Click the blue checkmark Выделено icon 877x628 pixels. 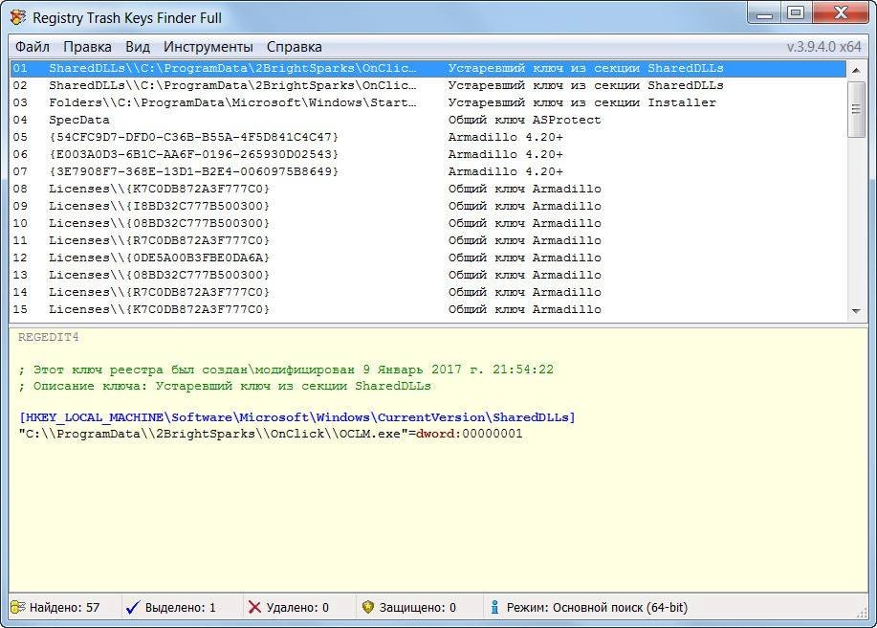click(133, 607)
